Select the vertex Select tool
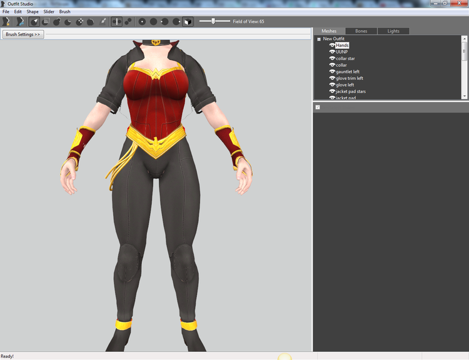This screenshot has width=469, height=360. click(x=34, y=21)
